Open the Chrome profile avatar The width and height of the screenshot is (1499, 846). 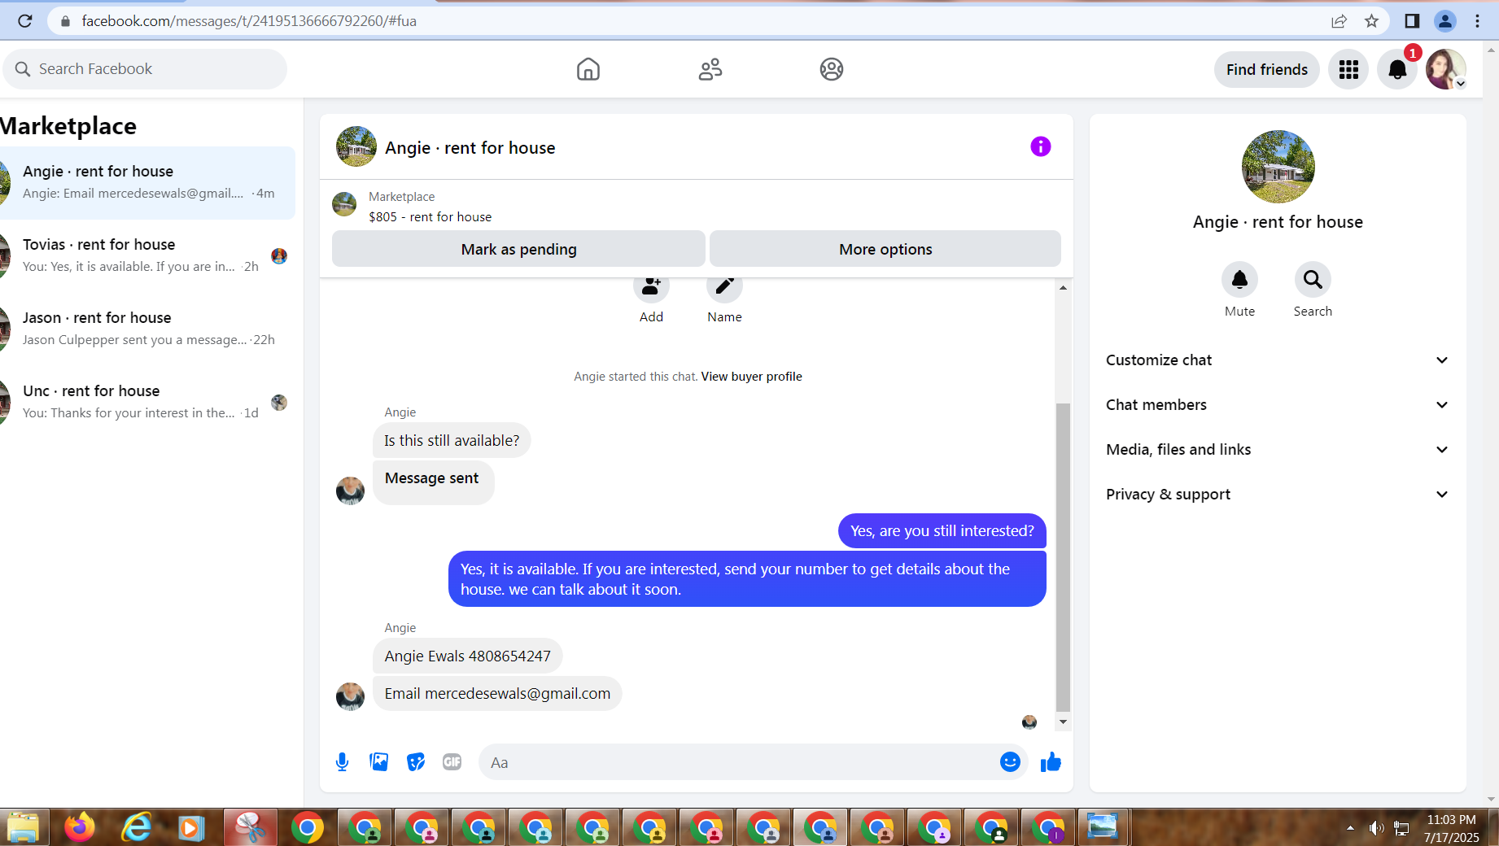click(1445, 21)
